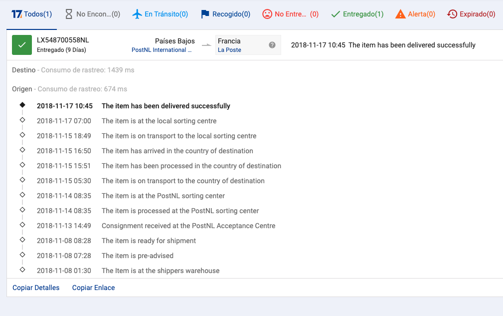503x316 pixels.
Task: Click the Origen tracking section label
Action: tap(22, 89)
